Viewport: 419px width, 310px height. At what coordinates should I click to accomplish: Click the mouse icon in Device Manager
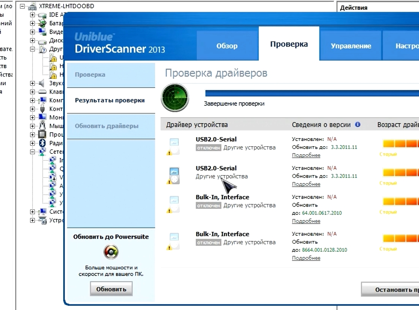click(x=42, y=126)
